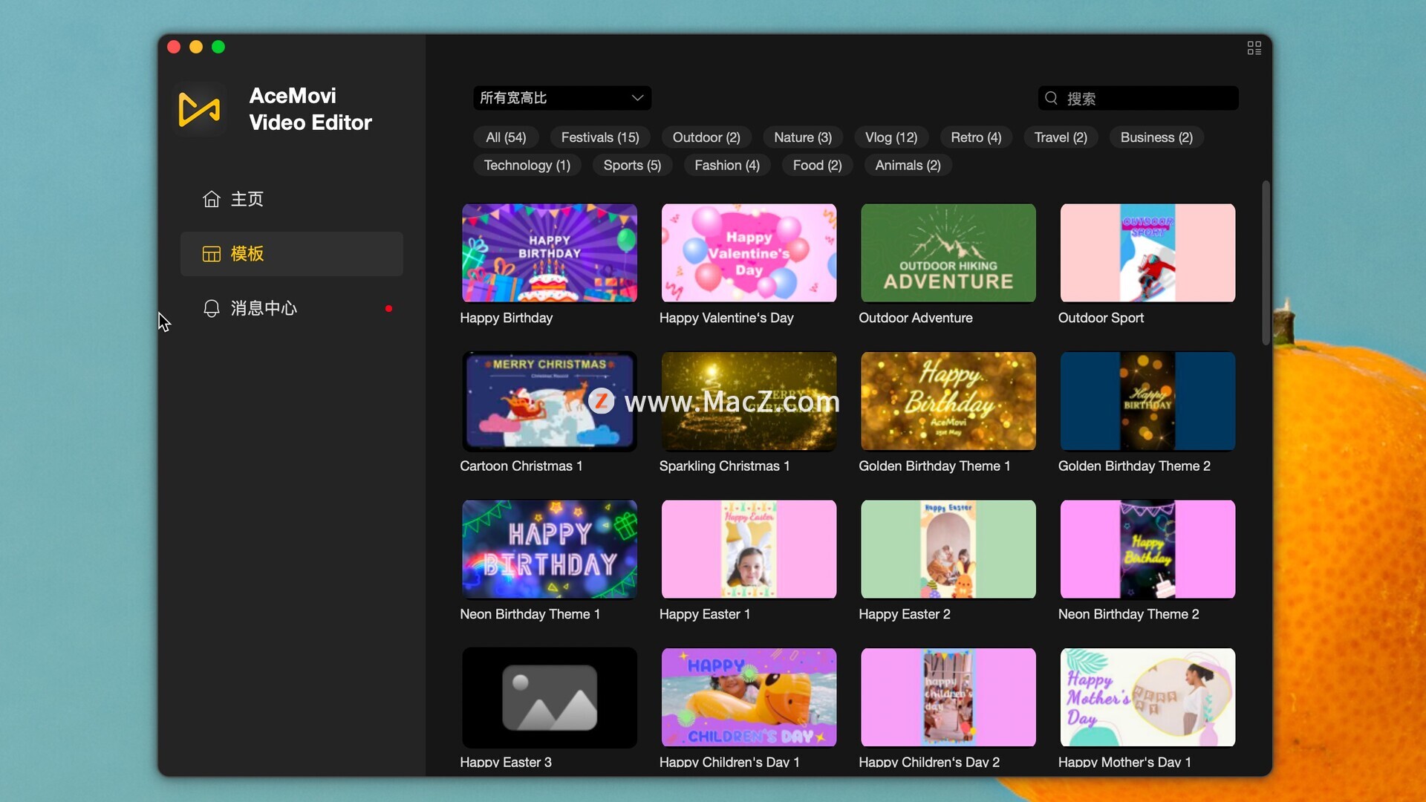Select the Vlog (12) category filter
The image size is (1426, 802).
[x=891, y=137]
